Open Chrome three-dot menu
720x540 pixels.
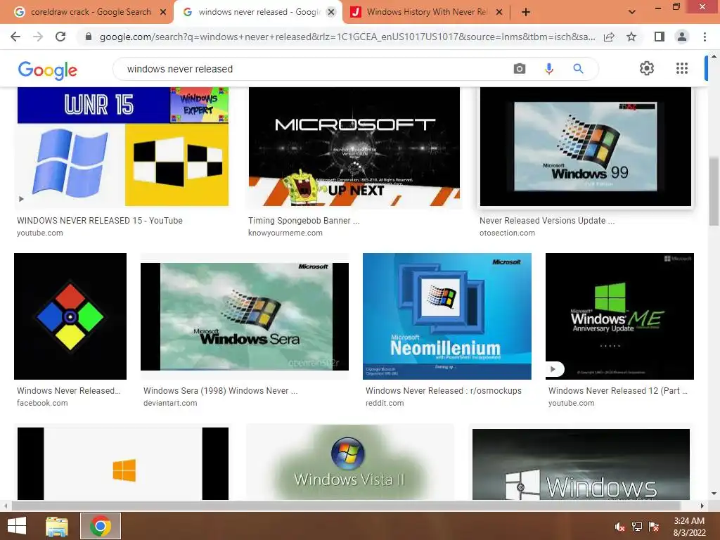coord(705,37)
